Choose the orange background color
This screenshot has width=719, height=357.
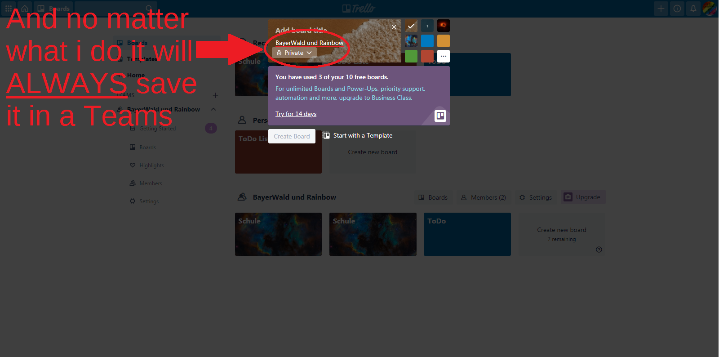443,41
